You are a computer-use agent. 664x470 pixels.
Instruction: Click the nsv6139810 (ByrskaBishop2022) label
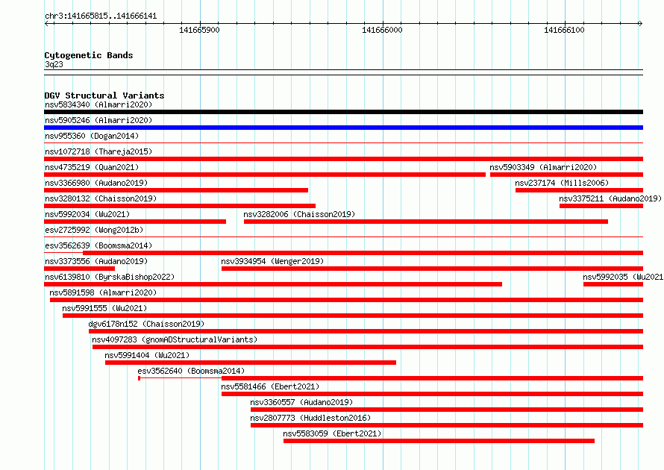coord(110,277)
